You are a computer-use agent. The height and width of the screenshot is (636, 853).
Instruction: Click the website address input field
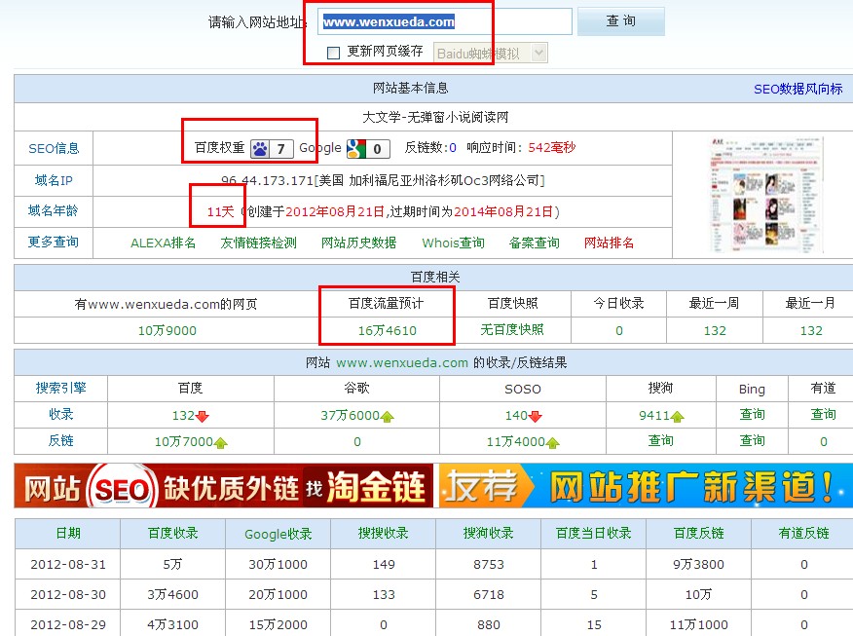coord(445,21)
